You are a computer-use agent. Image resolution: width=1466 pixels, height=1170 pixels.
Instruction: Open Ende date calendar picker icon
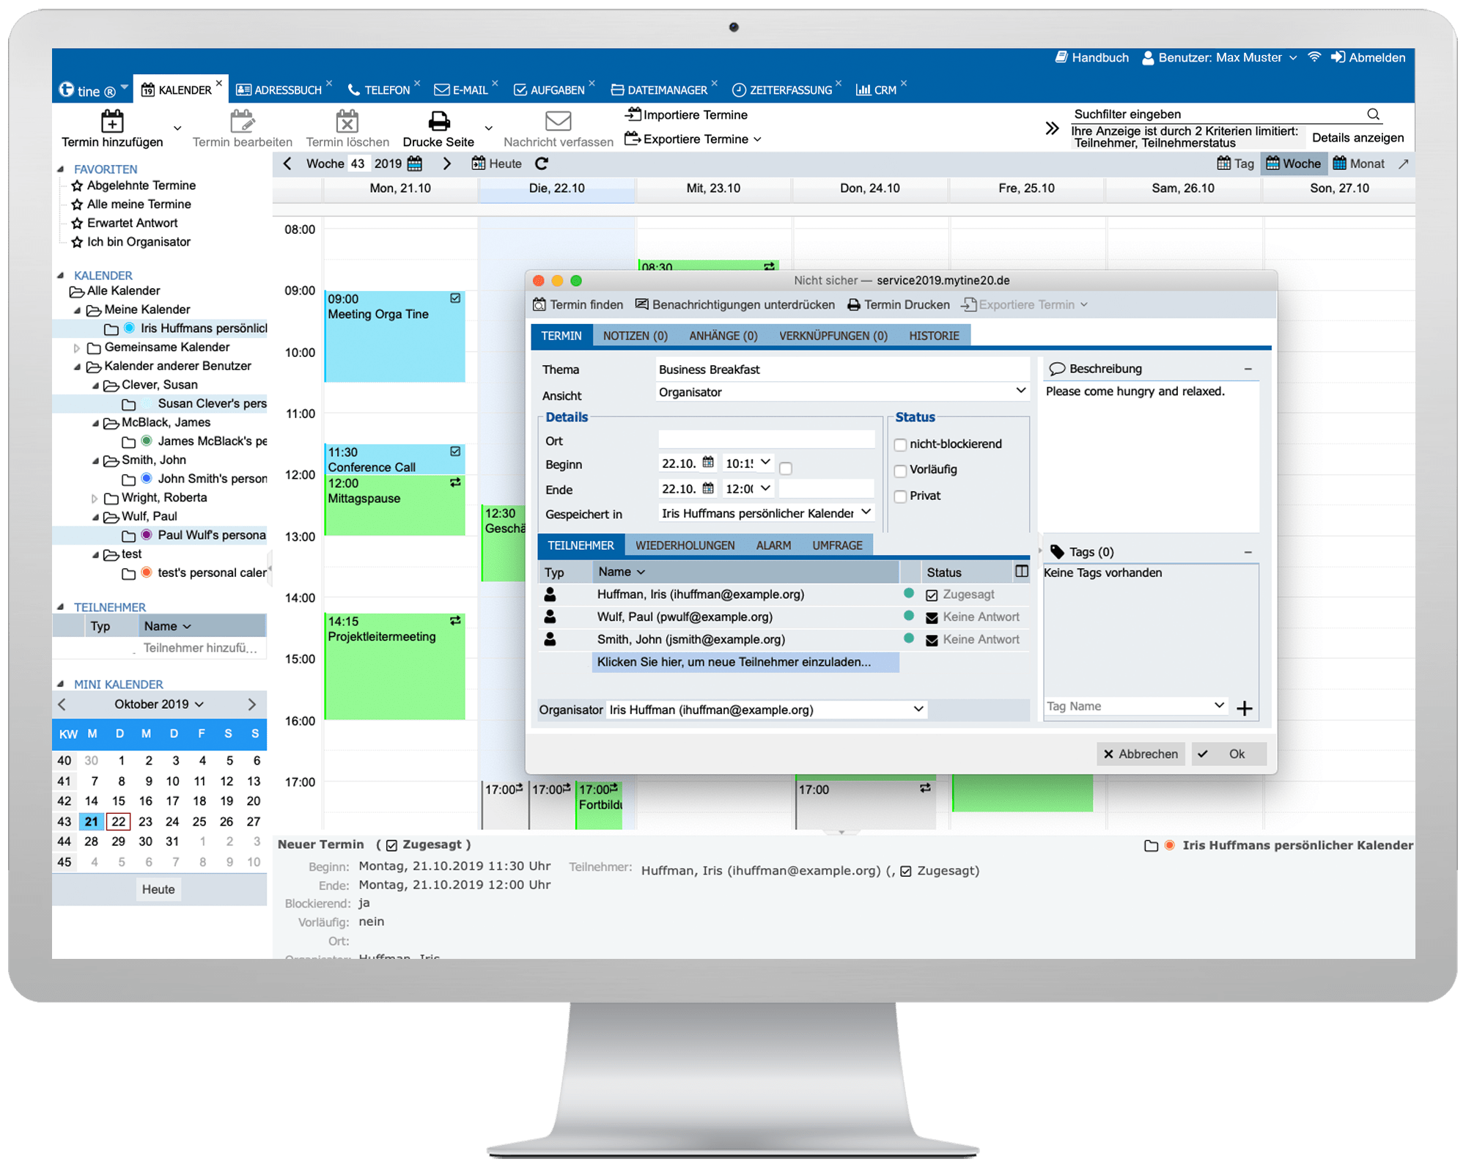pyautogui.click(x=708, y=488)
